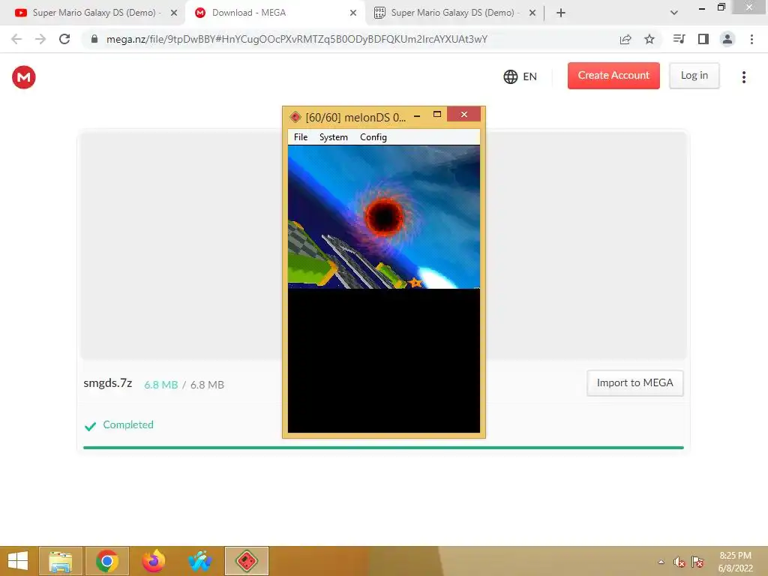Open the melonDS System menu

(x=334, y=137)
